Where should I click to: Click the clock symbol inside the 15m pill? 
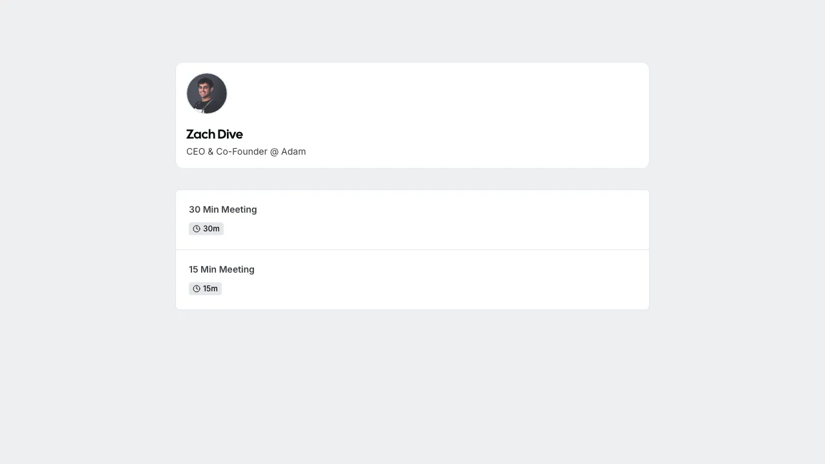pyautogui.click(x=197, y=288)
